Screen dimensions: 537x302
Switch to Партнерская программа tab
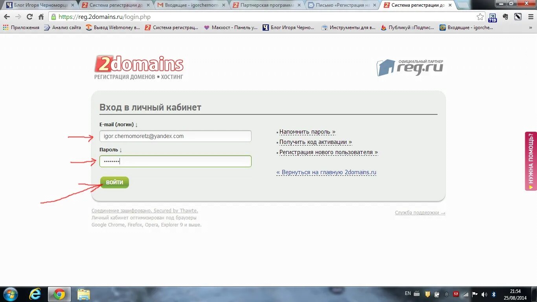267,5
